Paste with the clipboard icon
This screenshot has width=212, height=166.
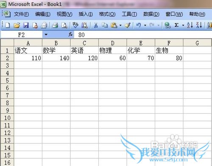[114, 25]
